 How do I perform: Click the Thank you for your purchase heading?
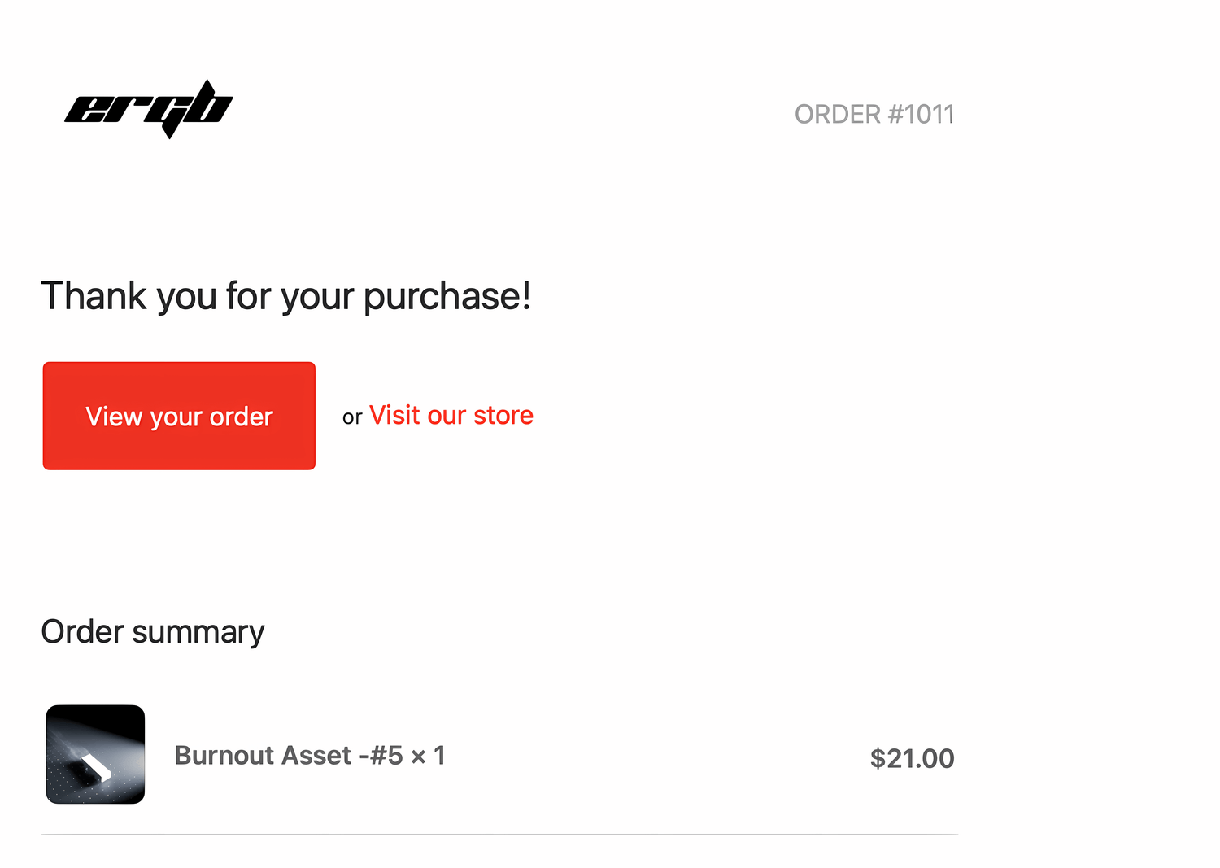pyautogui.click(x=286, y=296)
